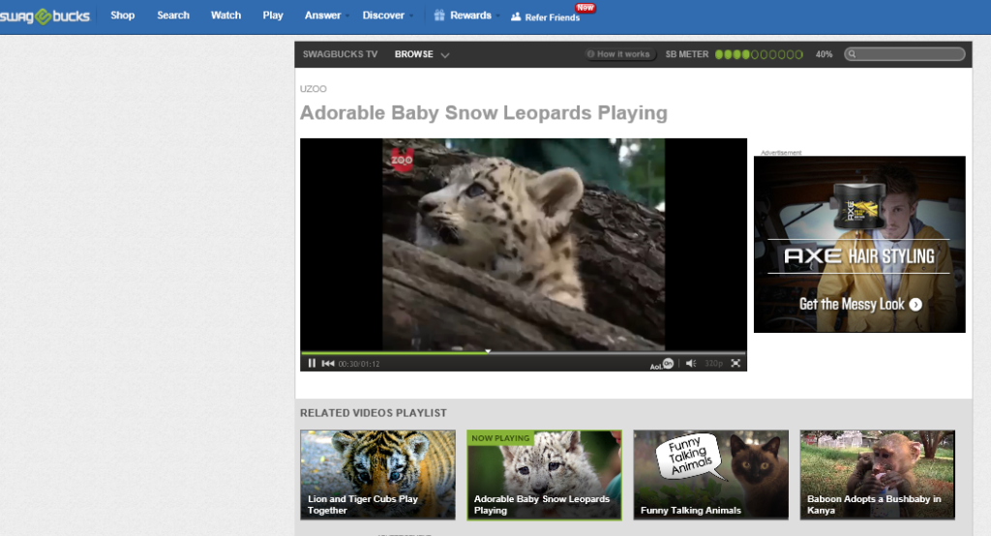Open the 320p video quality selector

[713, 364]
